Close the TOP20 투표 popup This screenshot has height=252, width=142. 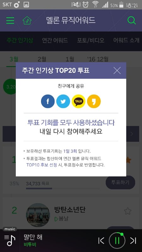(117, 70)
